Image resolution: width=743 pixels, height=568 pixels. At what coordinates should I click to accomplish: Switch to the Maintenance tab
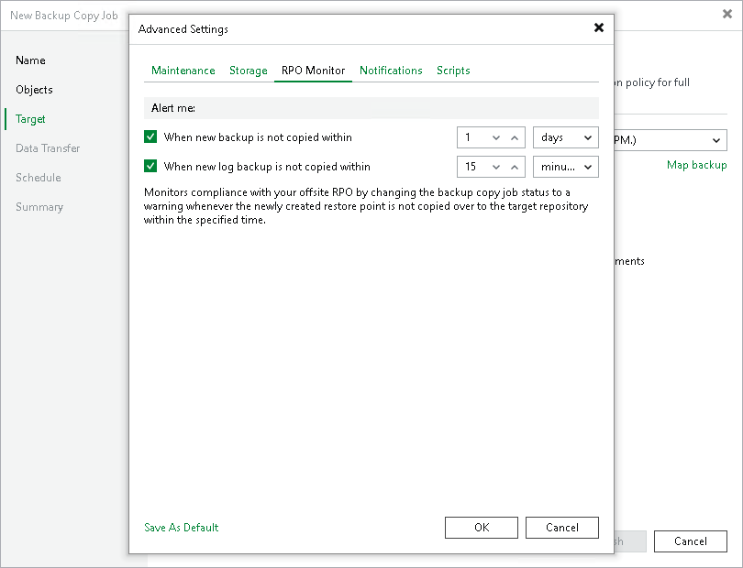tap(183, 70)
